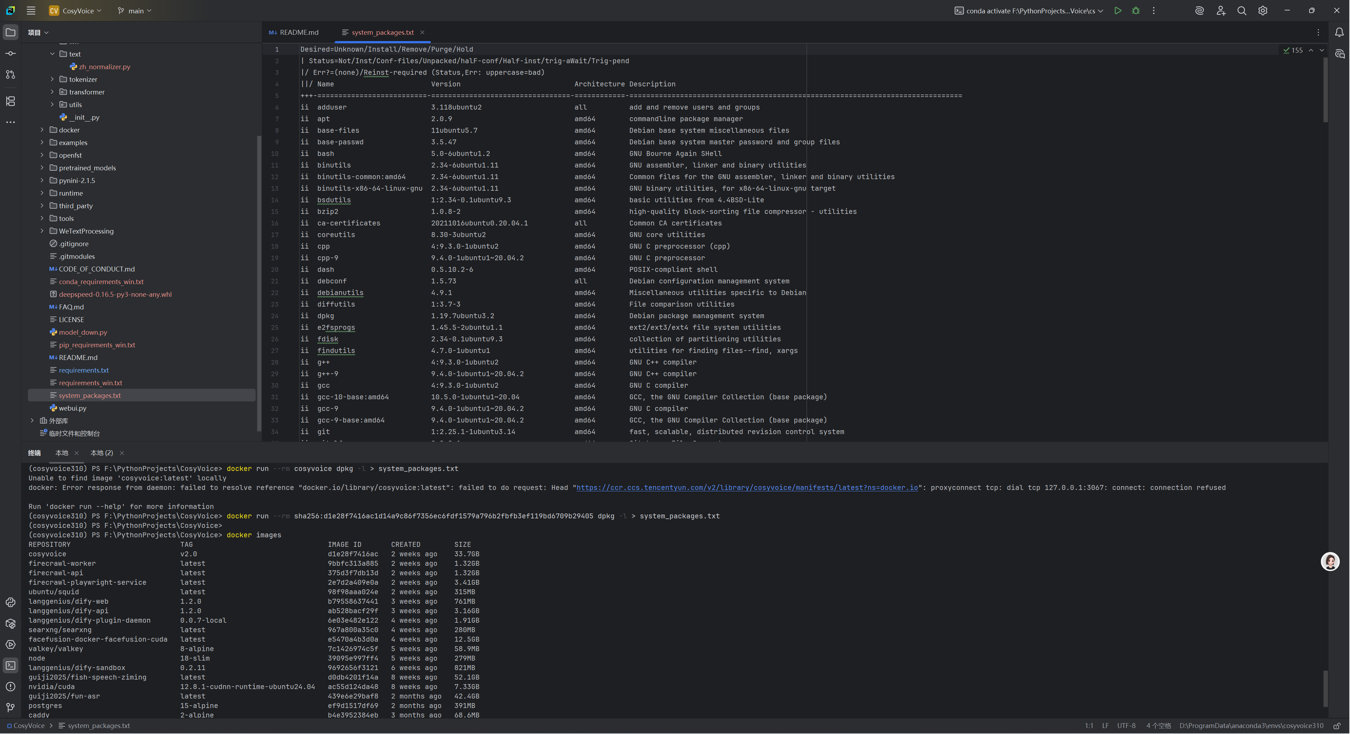This screenshot has width=1350, height=734.
Task: Select the 本地 (2) terminal tab
Action: pos(102,453)
